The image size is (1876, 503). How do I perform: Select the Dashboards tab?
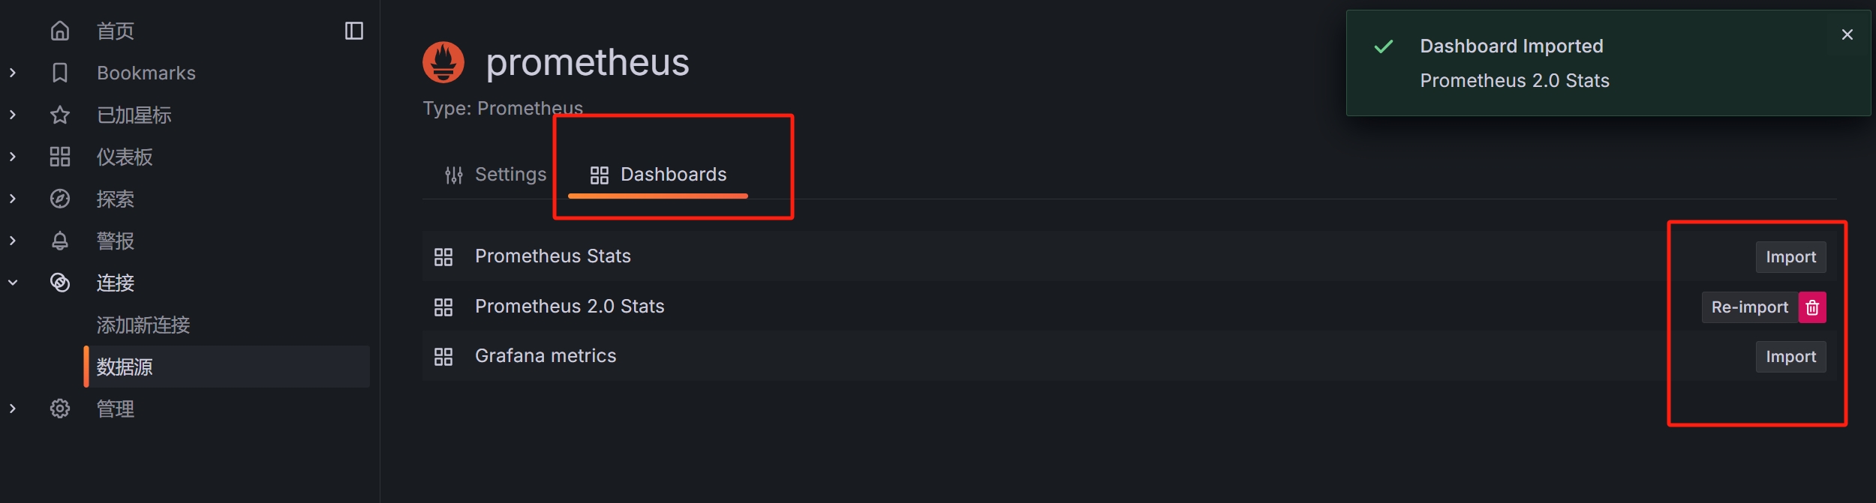click(658, 175)
